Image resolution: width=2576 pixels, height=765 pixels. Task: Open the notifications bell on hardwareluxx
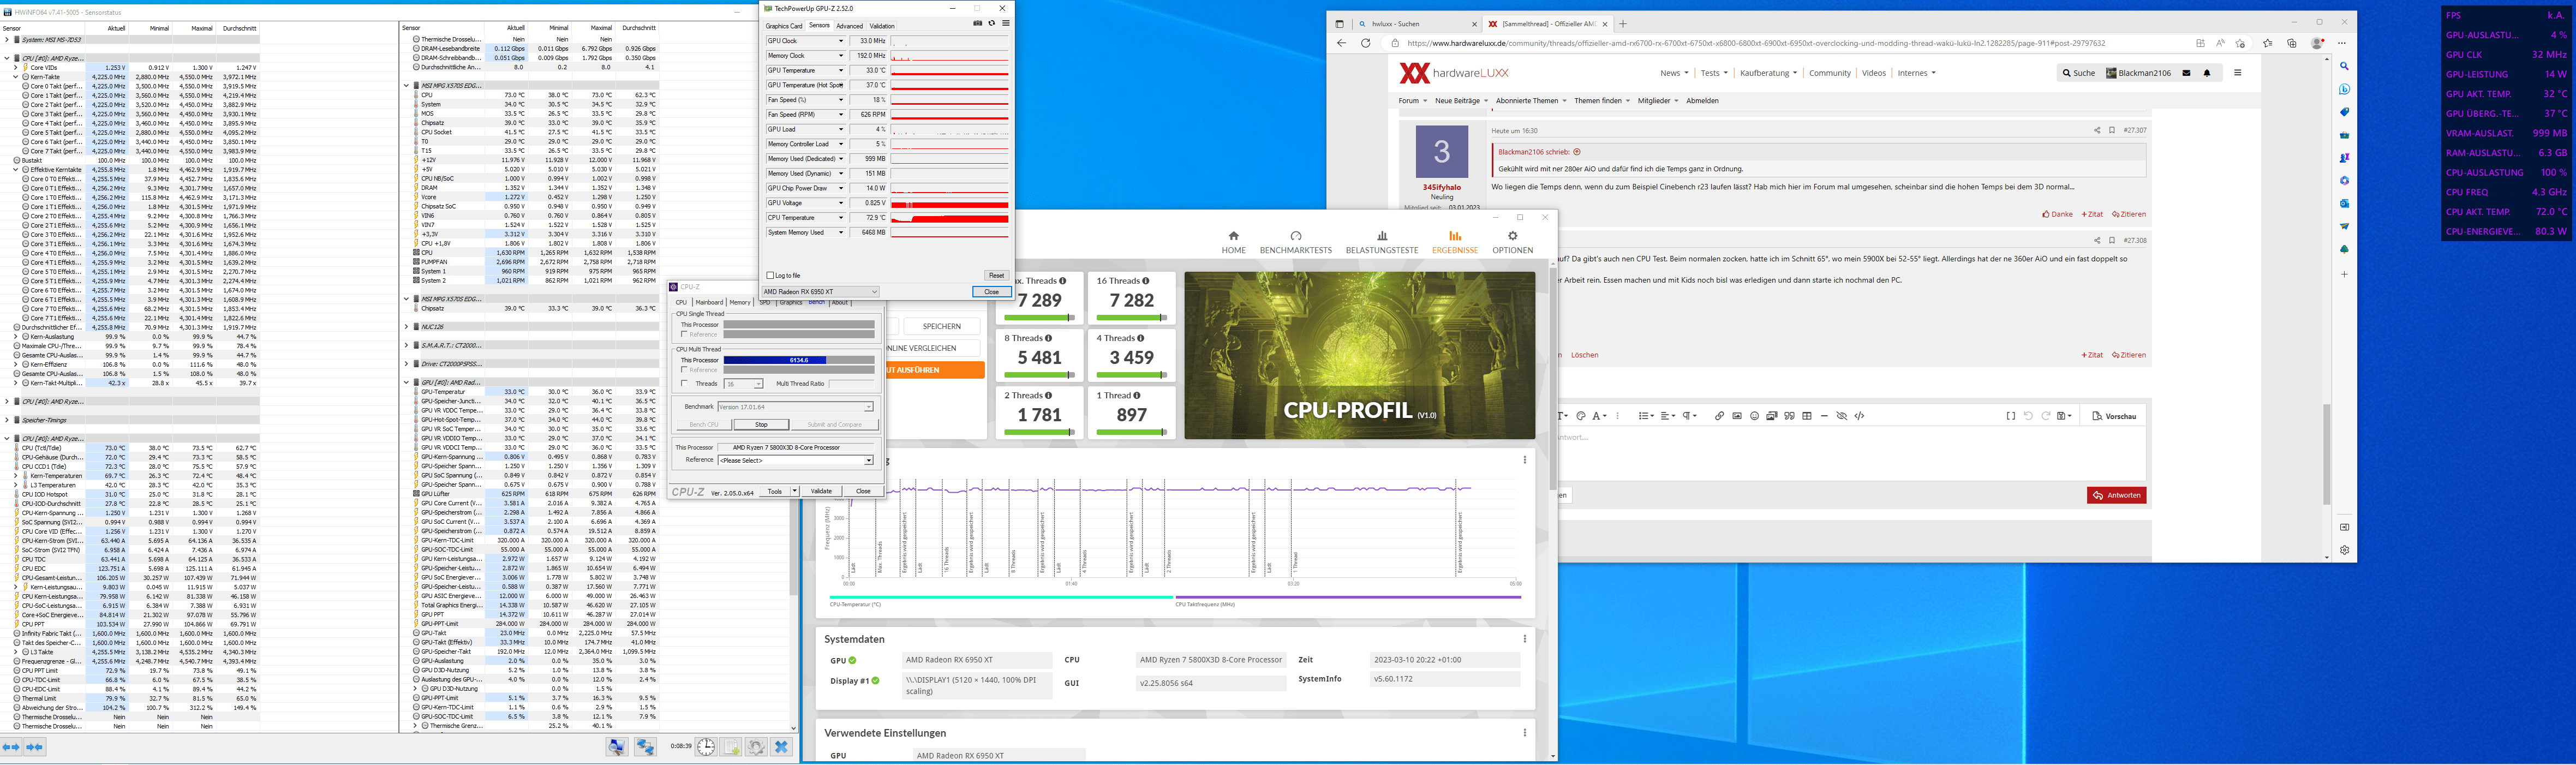(x=2207, y=73)
